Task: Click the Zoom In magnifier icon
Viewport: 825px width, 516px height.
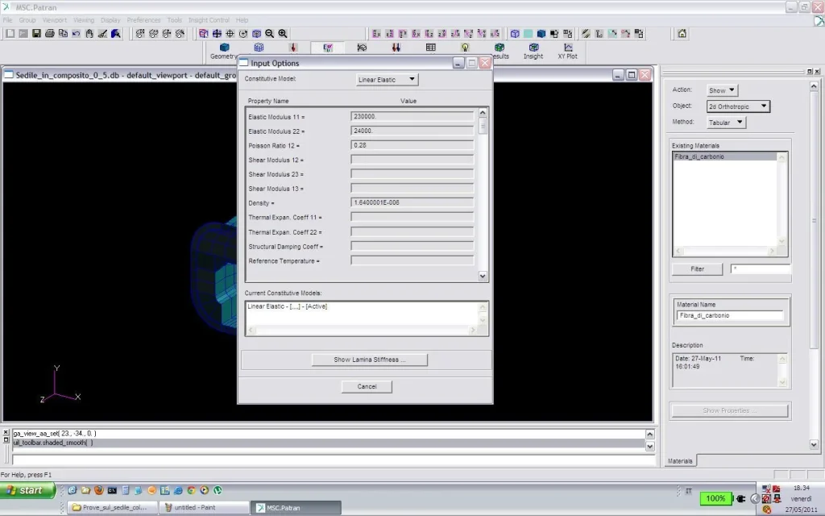Action: pos(283,33)
